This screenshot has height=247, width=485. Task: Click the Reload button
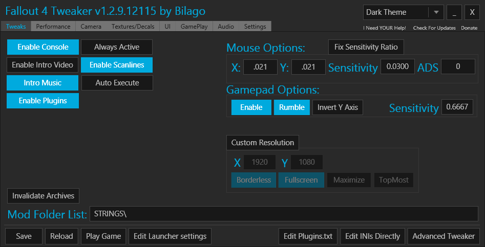[61, 236]
